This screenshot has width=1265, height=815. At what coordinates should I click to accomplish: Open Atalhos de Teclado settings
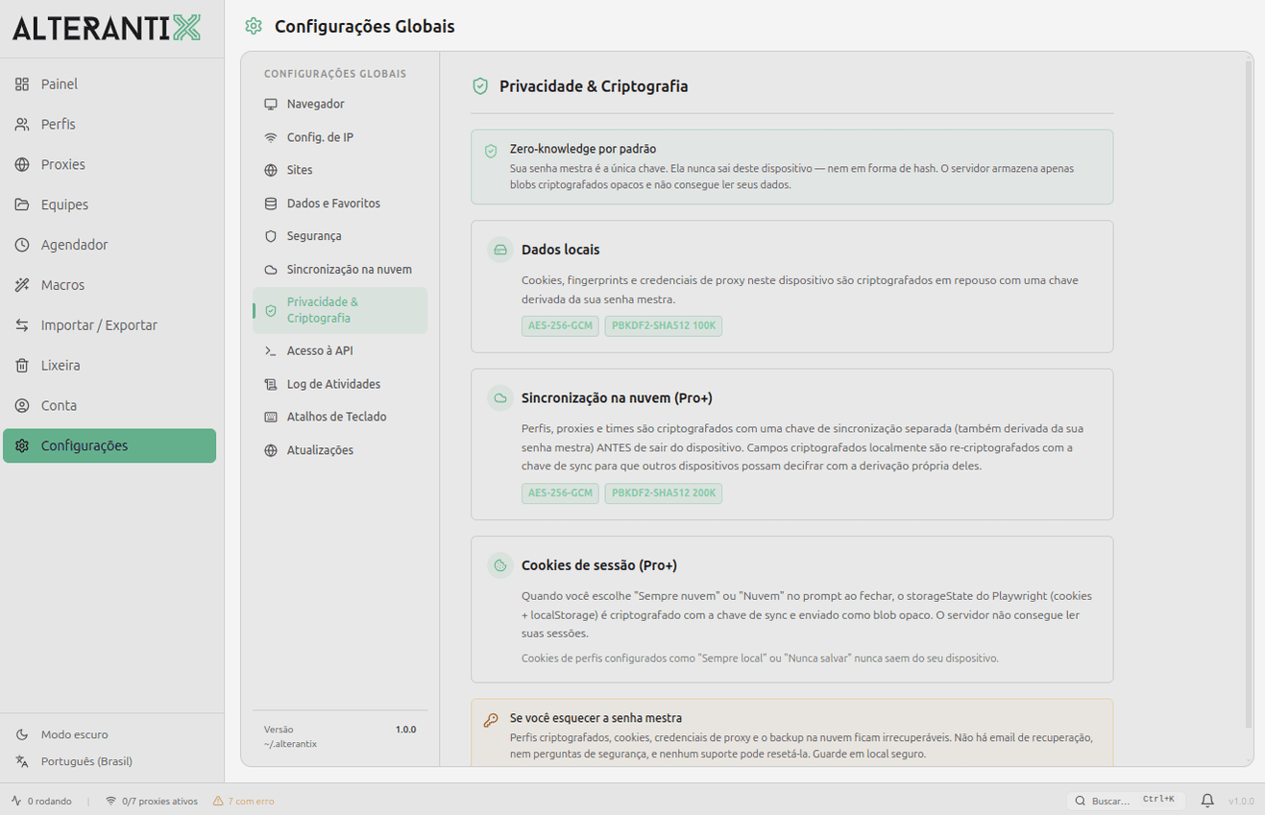(340, 418)
